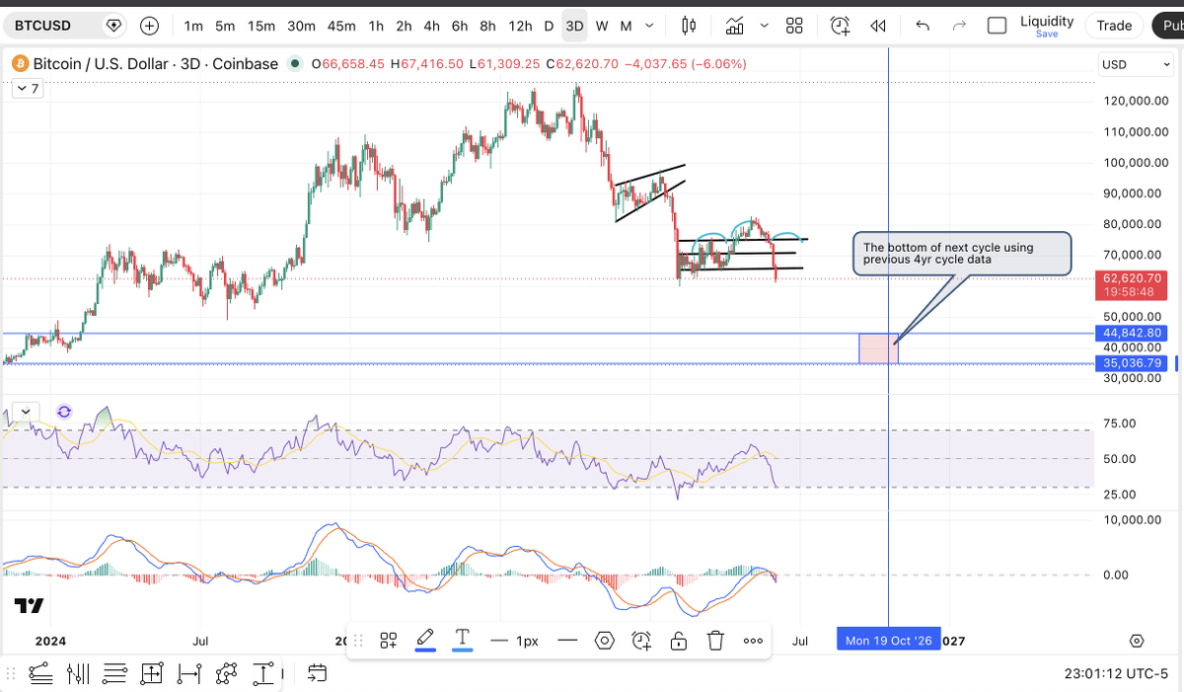Select the M monthly timeframe
This screenshot has height=692, width=1184.
pos(625,26)
